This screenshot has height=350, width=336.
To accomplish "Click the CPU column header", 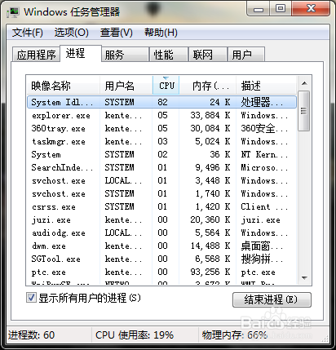I will 166,86.
